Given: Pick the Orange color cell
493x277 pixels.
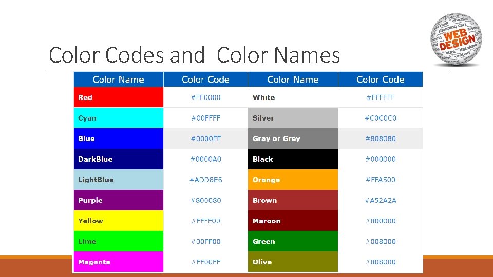Looking at the screenshot, I should (293, 180).
